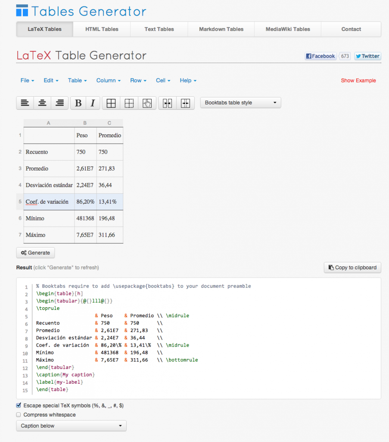Remove borders with the no-borders icon

pyautogui.click(x=129, y=103)
